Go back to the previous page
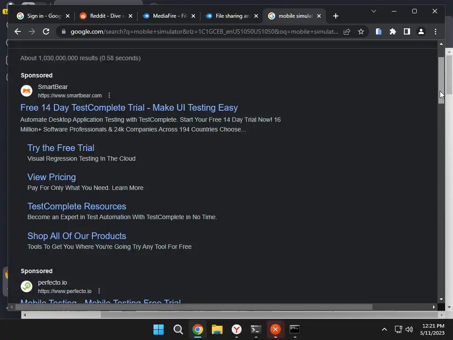The width and height of the screenshot is (453, 340). point(18,31)
